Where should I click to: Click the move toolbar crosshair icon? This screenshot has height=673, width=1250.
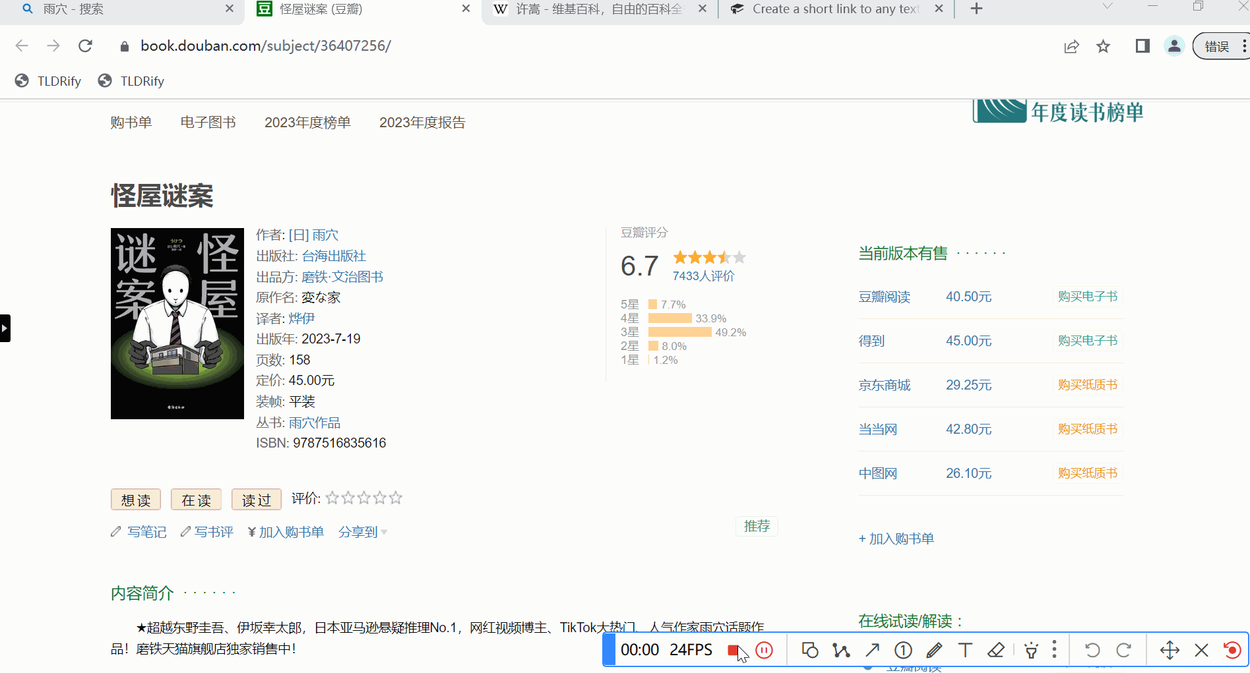coord(1170,651)
